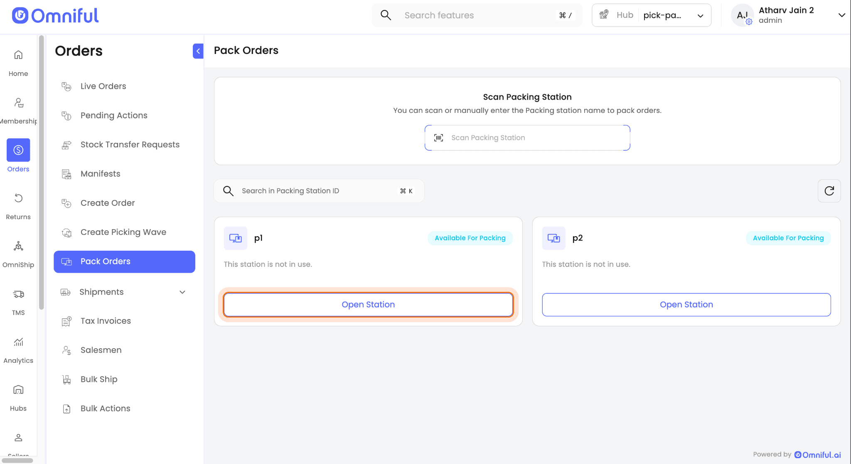Open the Hubs warehouse icon
Screen dimensions: 851x464
click(18, 390)
